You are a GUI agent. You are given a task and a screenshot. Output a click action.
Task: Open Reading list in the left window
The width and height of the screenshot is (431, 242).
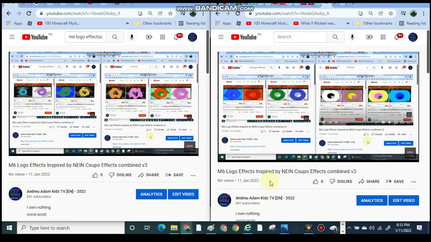(192, 24)
